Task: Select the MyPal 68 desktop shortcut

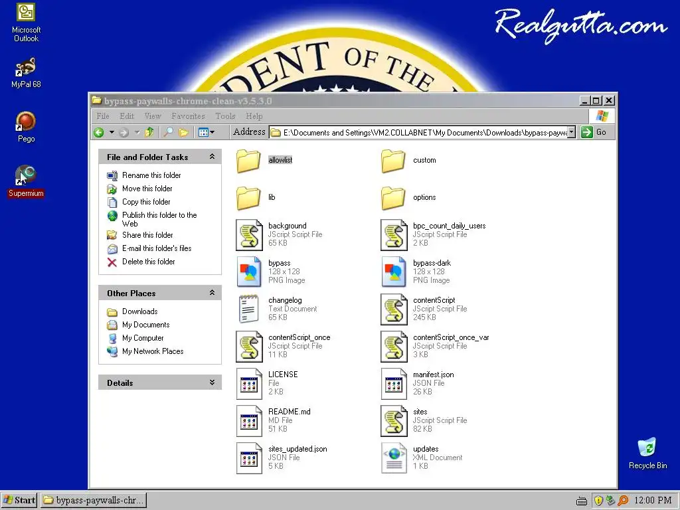Action: [26, 72]
